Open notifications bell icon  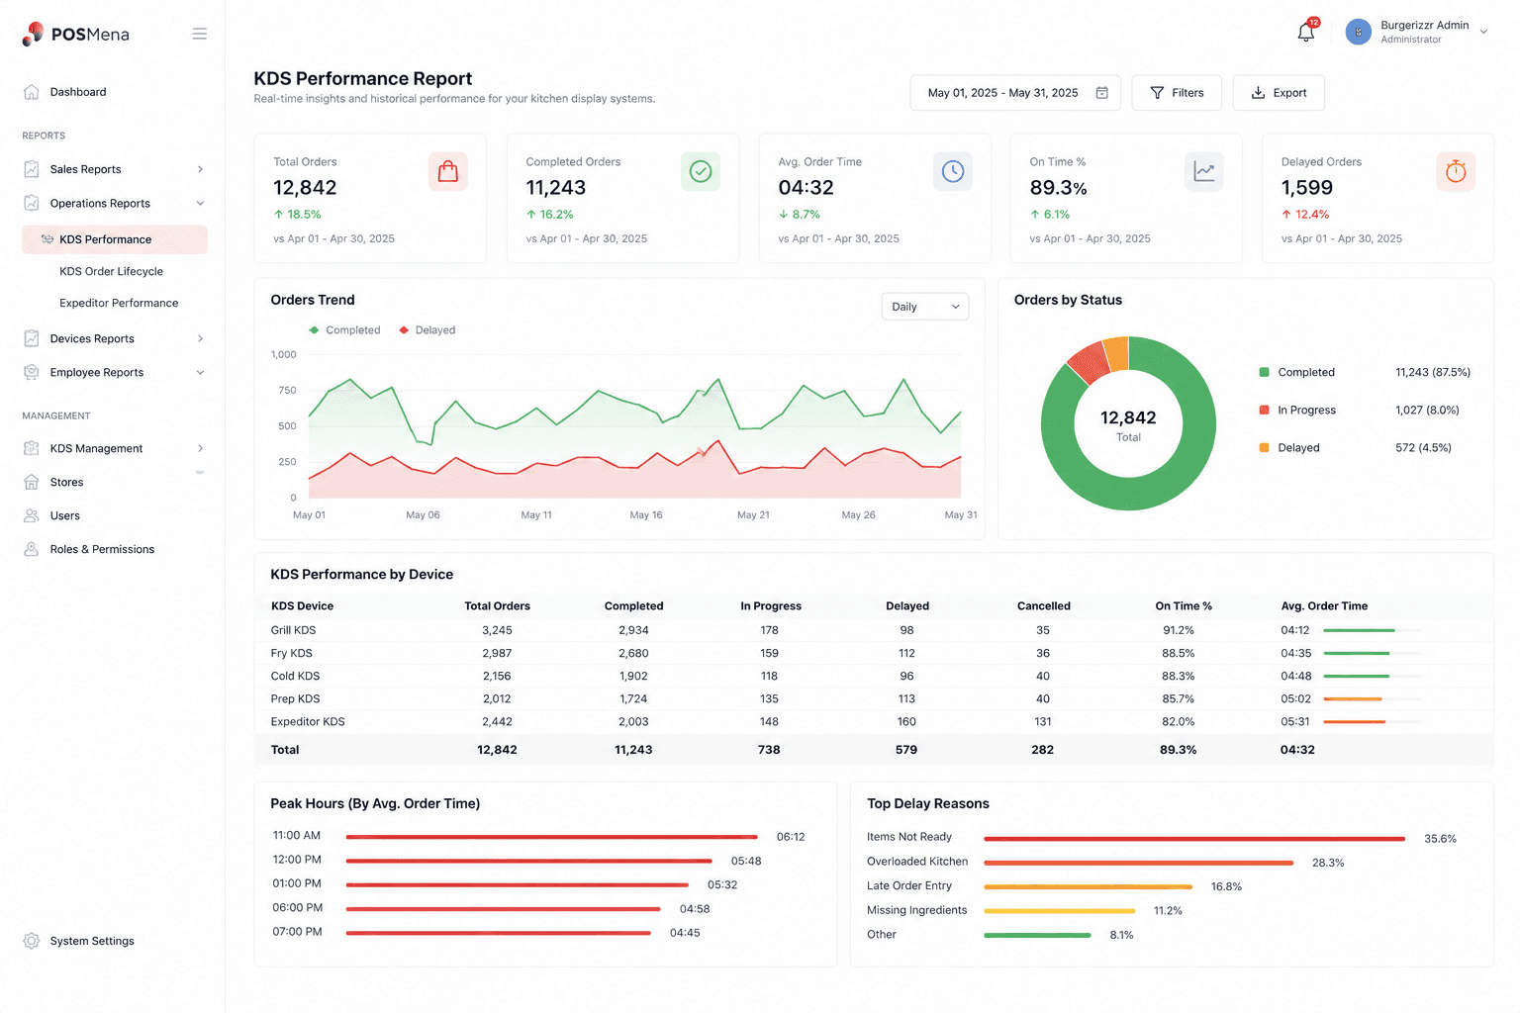(x=1306, y=33)
